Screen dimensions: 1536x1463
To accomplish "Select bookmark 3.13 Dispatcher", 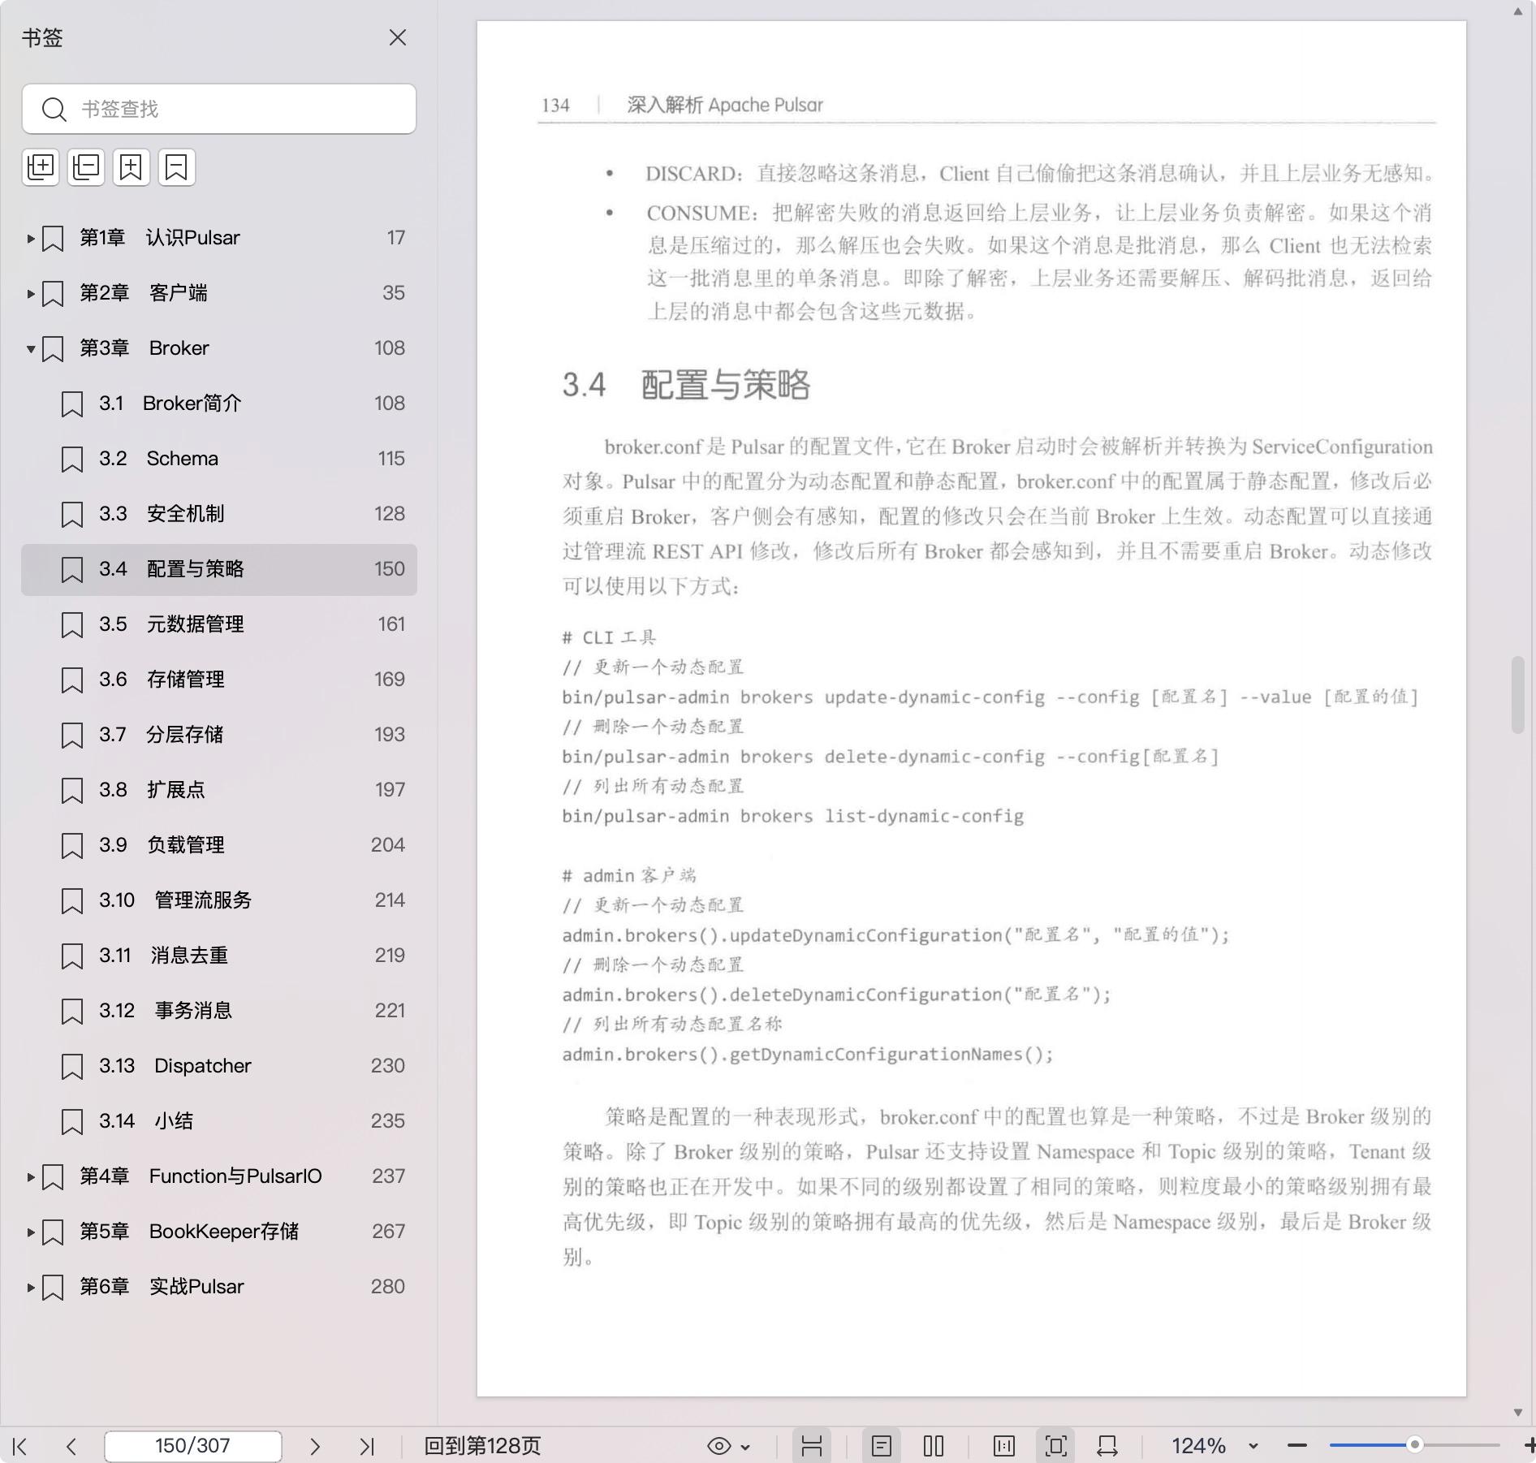I will 202,1066.
